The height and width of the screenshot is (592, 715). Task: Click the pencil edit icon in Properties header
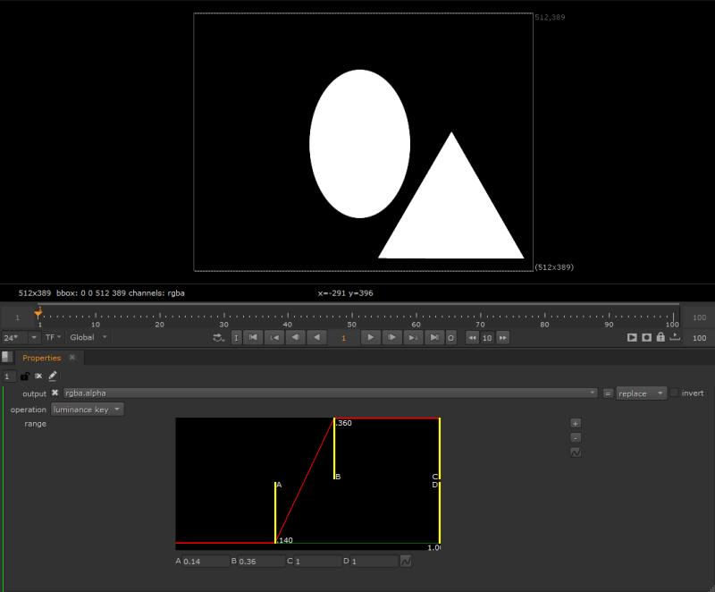[52, 376]
